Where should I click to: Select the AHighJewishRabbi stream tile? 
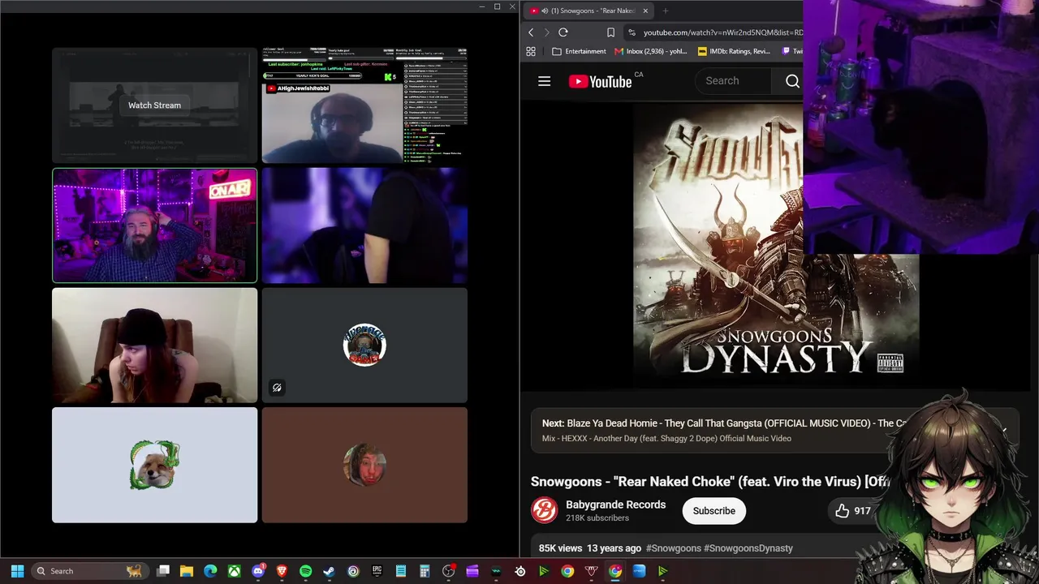click(364, 105)
